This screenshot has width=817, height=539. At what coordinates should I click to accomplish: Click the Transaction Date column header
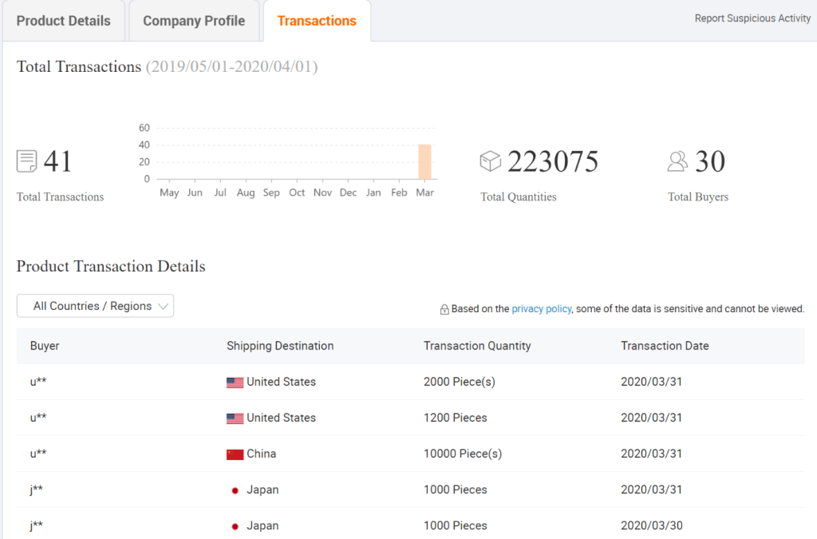pos(665,346)
